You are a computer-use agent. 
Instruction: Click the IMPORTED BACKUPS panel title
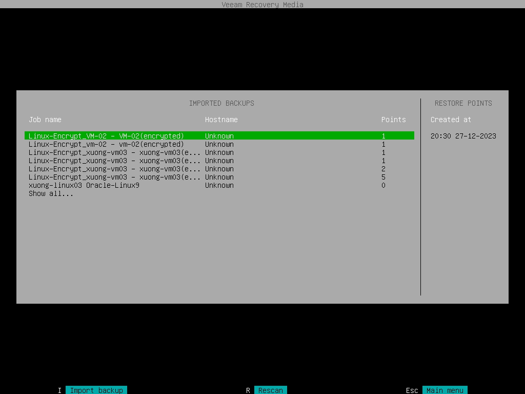point(221,103)
